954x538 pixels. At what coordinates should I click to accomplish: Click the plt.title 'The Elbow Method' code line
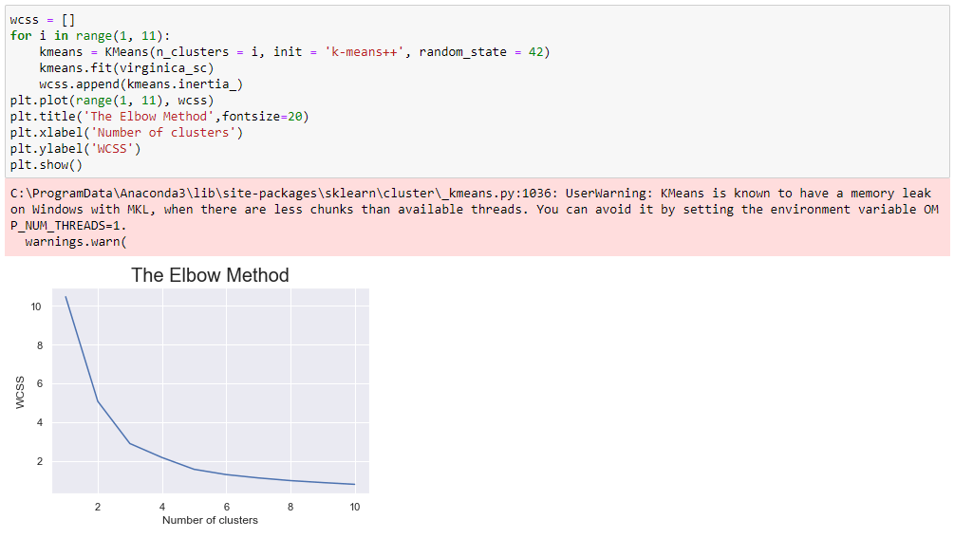(x=159, y=117)
